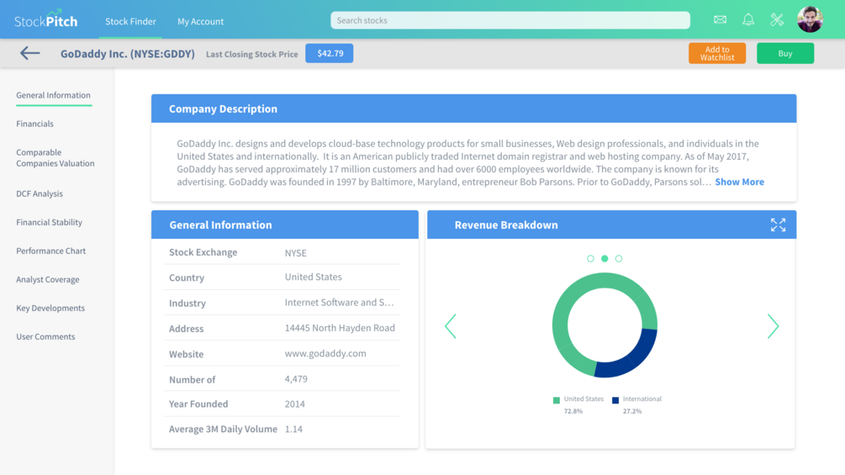The width and height of the screenshot is (845, 475).
Task: Click the $42.79 stock price button
Action: pos(330,53)
